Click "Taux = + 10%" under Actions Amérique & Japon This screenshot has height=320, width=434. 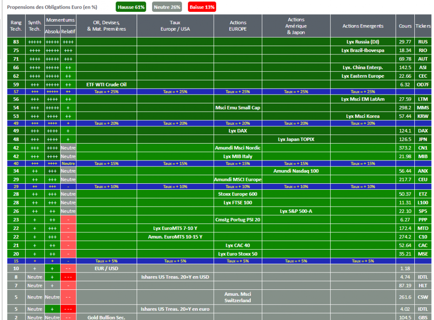[x=296, y=187]
